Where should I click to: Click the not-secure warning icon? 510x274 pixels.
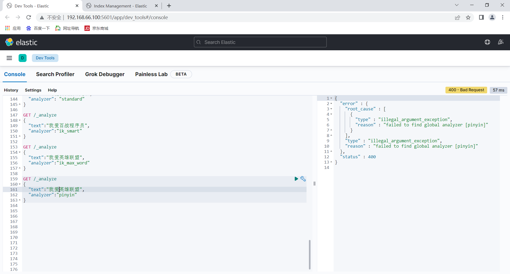42,18
